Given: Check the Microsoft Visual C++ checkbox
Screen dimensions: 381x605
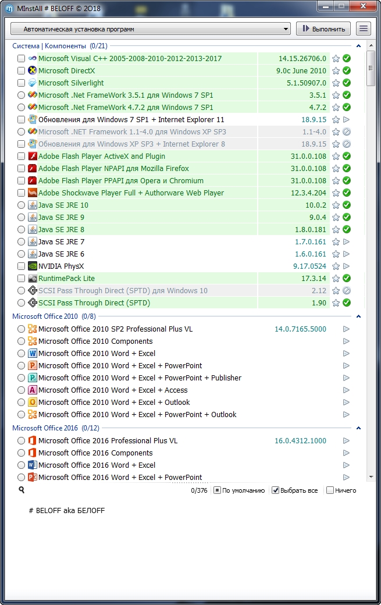Looking at the screenshot, I should tap(21, 59).
